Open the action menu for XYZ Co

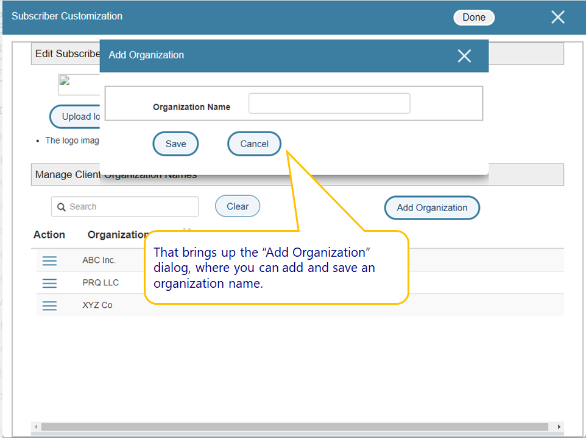pos(49,305)
